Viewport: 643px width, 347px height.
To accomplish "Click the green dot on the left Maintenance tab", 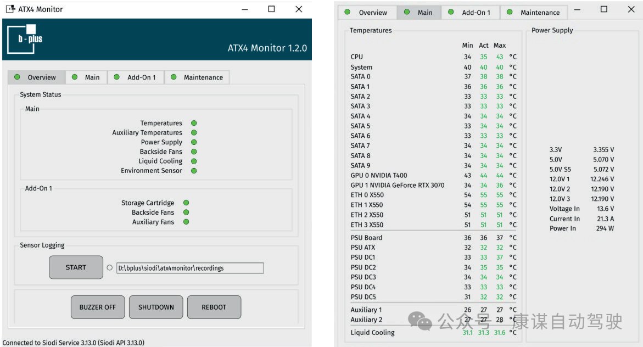I will pos(174,77).
